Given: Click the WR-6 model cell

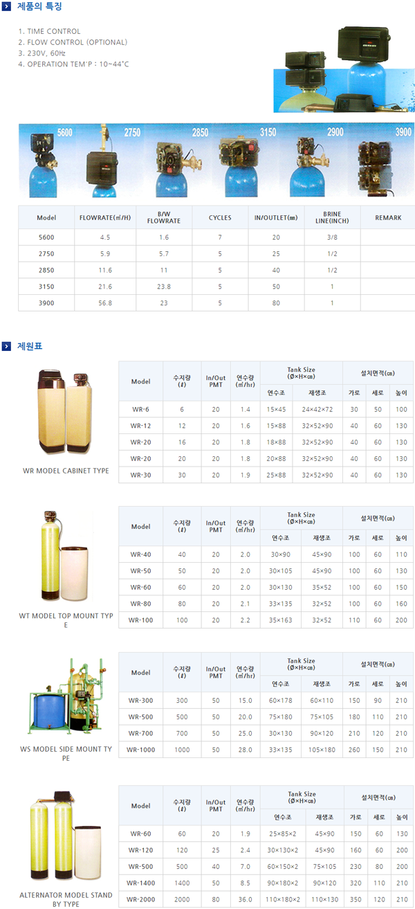Looking at the screenshot, I should (140, 409).
